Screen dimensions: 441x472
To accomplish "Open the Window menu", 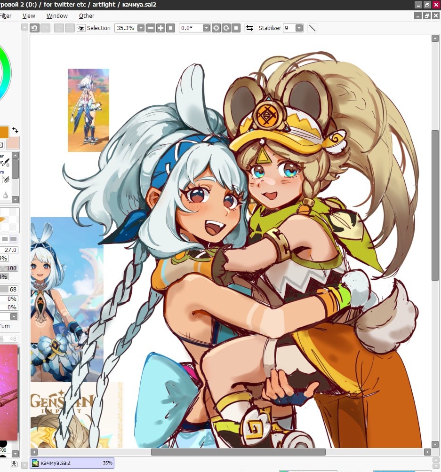I will pyautogui.click(x=57, y=16).
